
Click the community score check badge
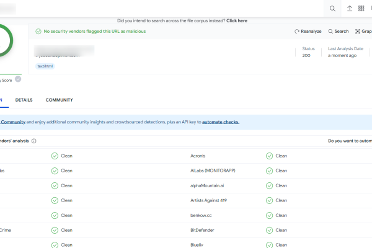[18, 79]
